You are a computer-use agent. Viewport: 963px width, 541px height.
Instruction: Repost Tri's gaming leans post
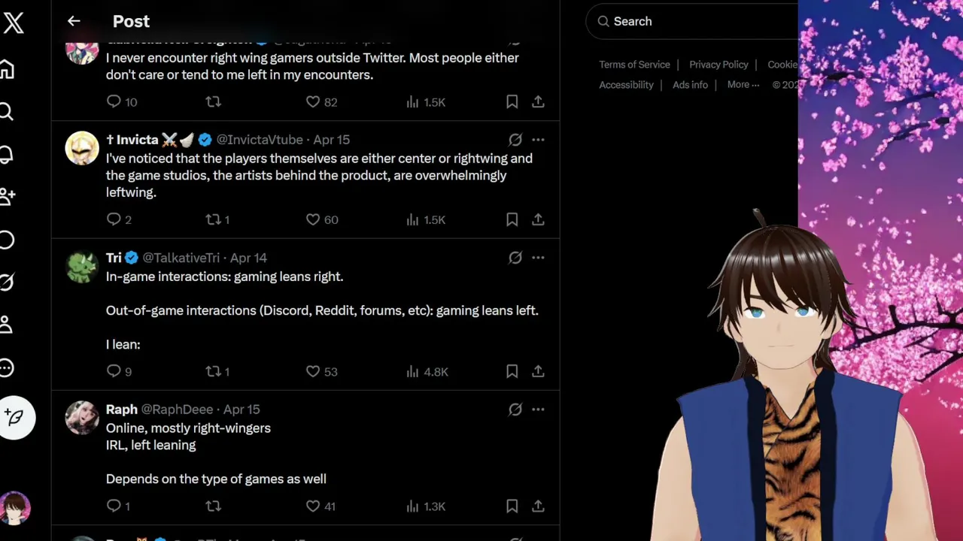pos(214,371)
